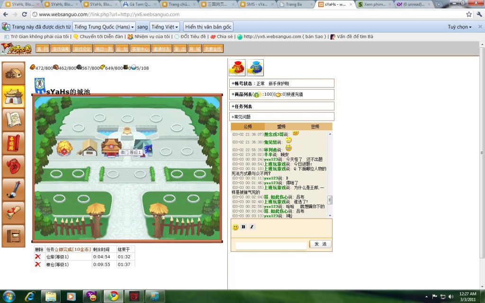Image resolution: width=485 pixels, height=303 pixels.
Task: Expand the 商品列表 item list section
Action: [x=282, y=94]
